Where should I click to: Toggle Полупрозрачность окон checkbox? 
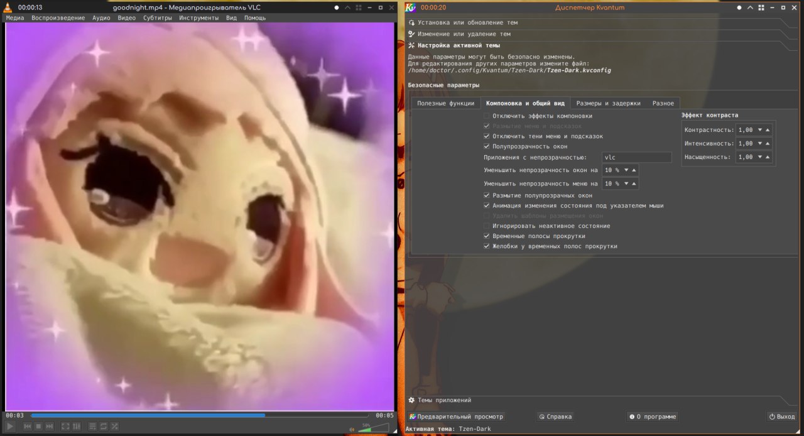pyautogui.click(x=487, y=146)
